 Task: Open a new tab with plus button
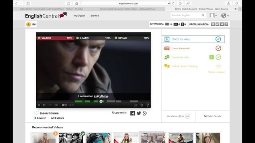click(x=240, y=9)
